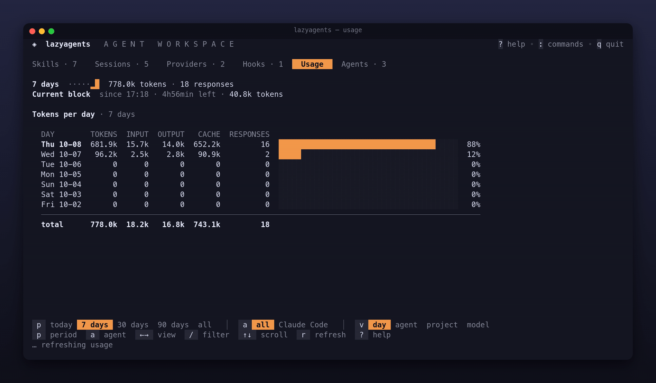Image resolution: width=656 pixels, height=383 pixels.
Task: Select the 'today' period option
Action: [x=61, y=325]
